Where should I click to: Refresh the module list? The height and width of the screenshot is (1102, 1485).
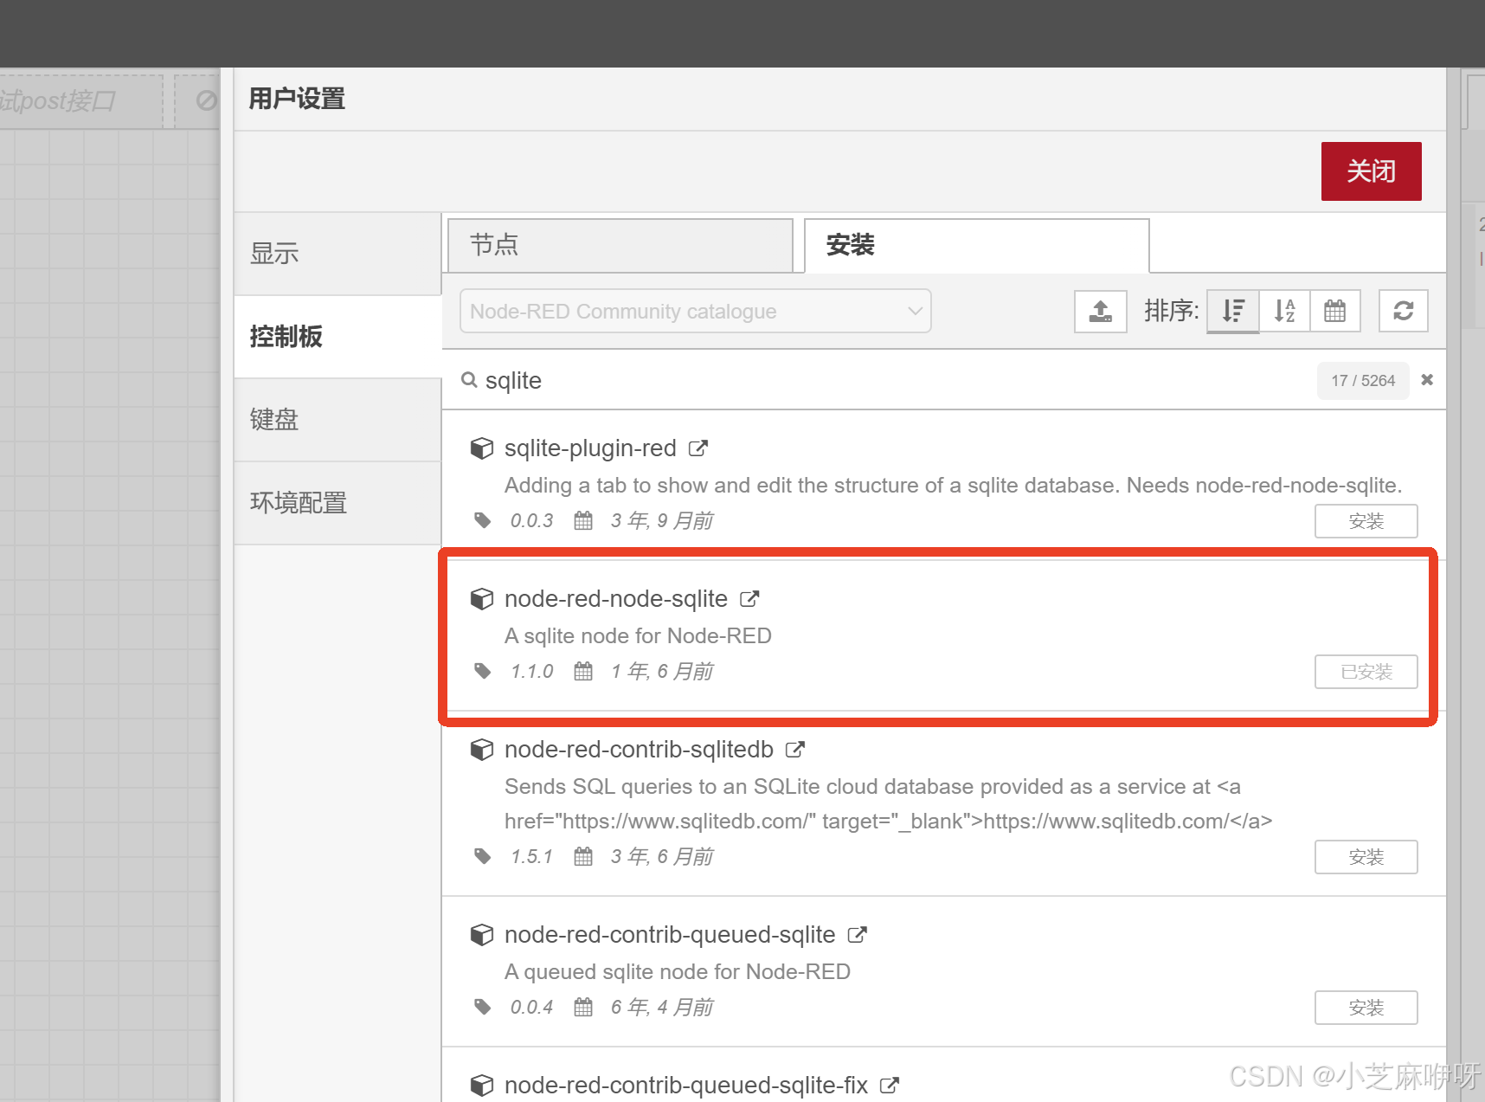[1403, 311]
